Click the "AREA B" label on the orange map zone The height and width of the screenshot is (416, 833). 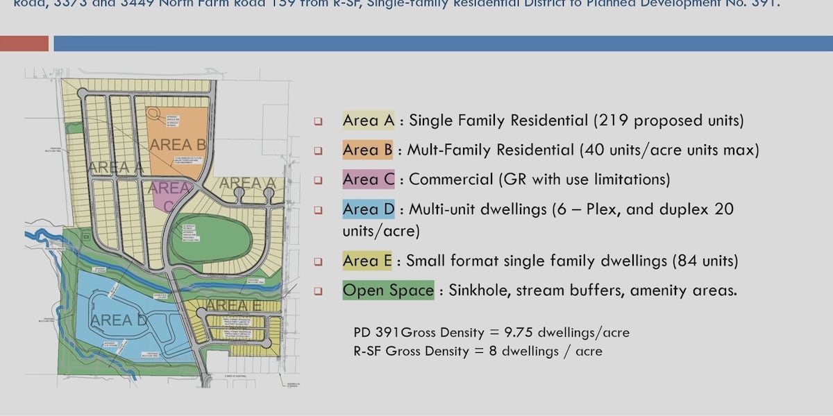(178, 145)
